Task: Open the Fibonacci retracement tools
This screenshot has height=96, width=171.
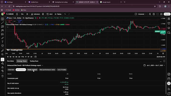Action: click(x=3, y=26)
